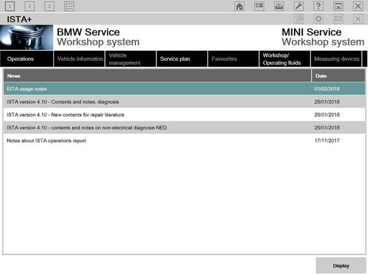This screenshot has height=276, width=368.
Task: Click the printer icon in top toolbar
Action: 279,6
